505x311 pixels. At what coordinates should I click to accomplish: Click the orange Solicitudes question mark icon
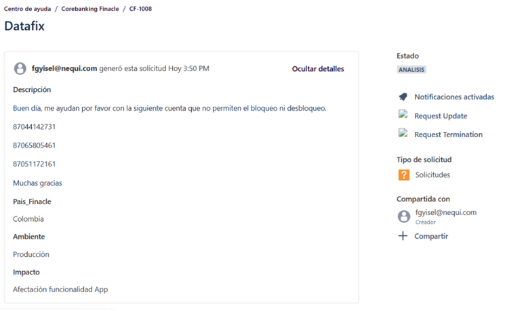403,175
